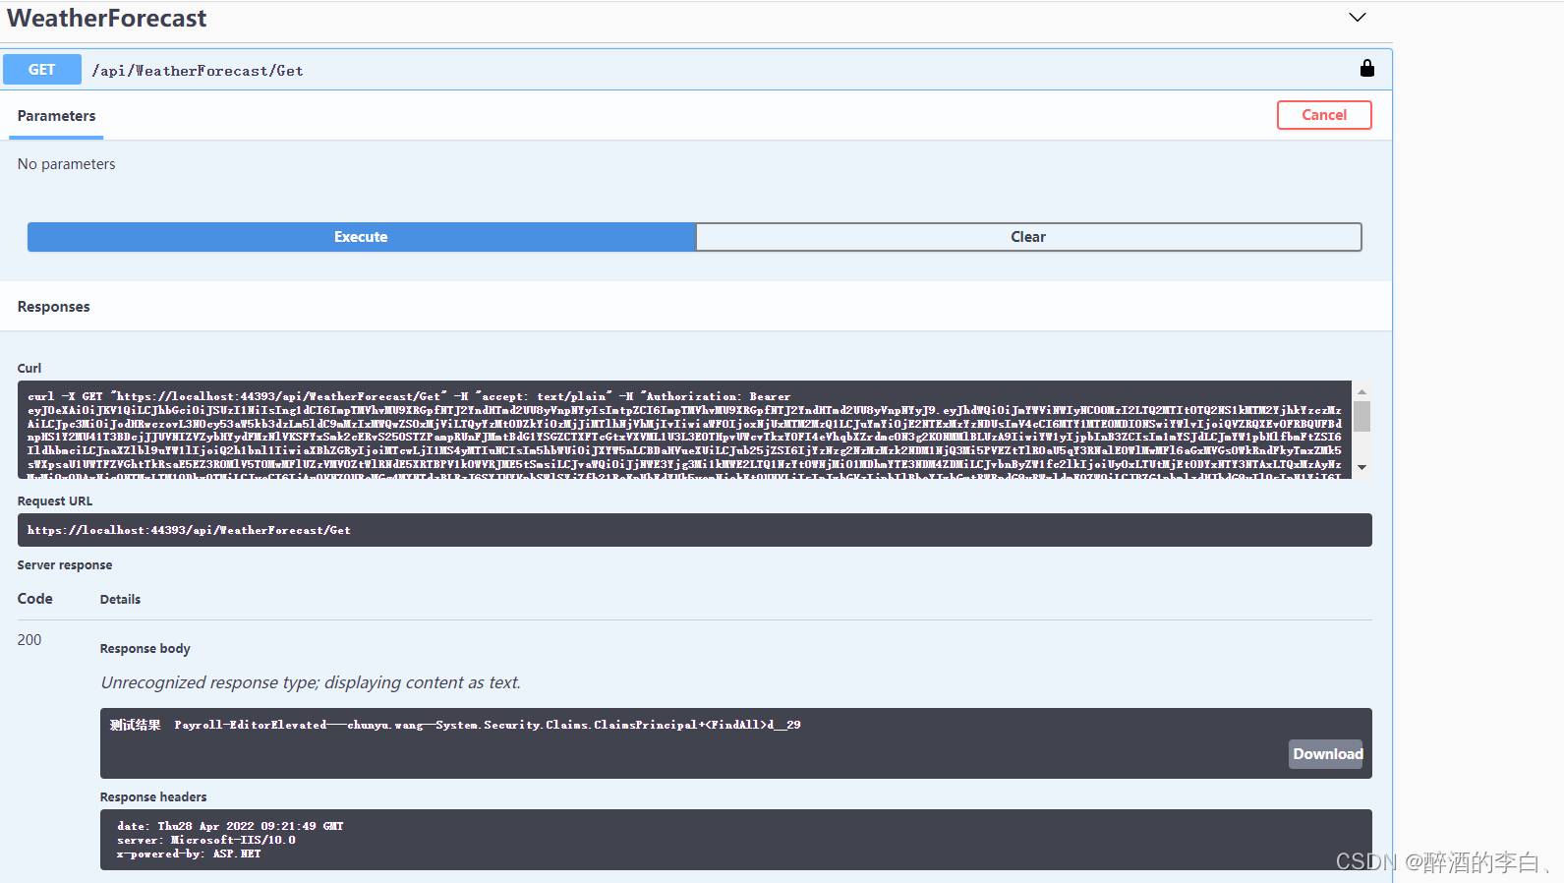
Task: Click the Request URL label
Action: click(x=55, y=500)
